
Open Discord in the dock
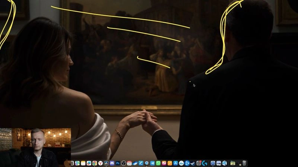[112, 163]
